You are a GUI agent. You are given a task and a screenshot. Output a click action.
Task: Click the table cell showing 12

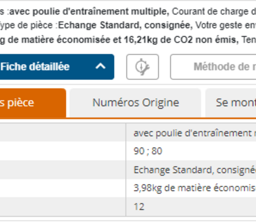191,206
